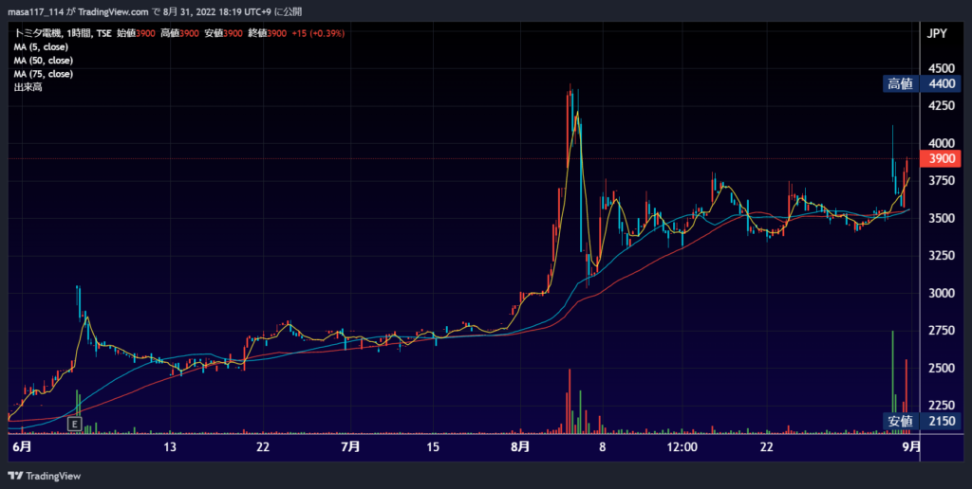
Task: Click the 2750 price axis value
Action: 942,331
